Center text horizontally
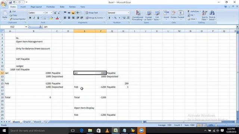 69,18
